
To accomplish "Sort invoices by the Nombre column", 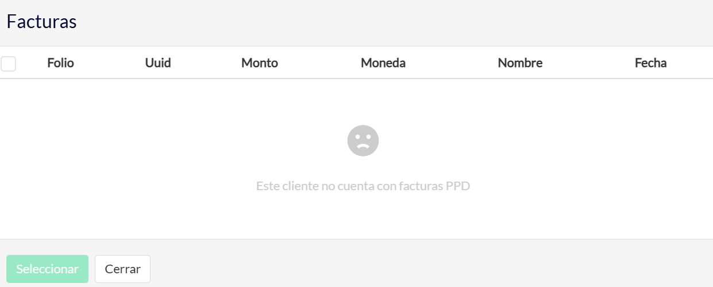I will pyautogui.click(x=520, y=63).
